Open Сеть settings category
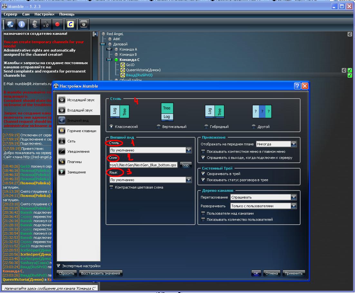355x293 pixels. tap(79, 141)
